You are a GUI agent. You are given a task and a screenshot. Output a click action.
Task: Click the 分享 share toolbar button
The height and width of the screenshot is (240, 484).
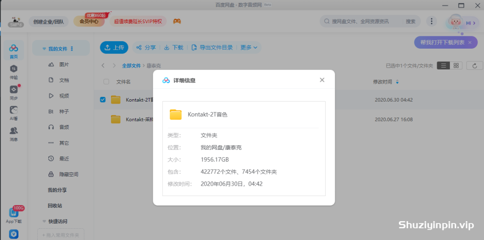click(146, 48)
